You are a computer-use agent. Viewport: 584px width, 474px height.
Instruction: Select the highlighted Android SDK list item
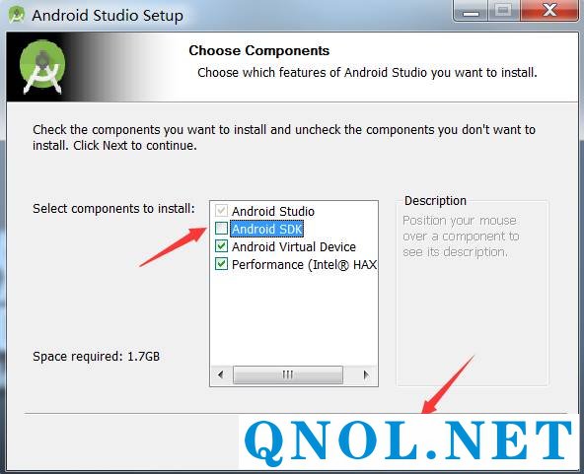click(266, 229)
